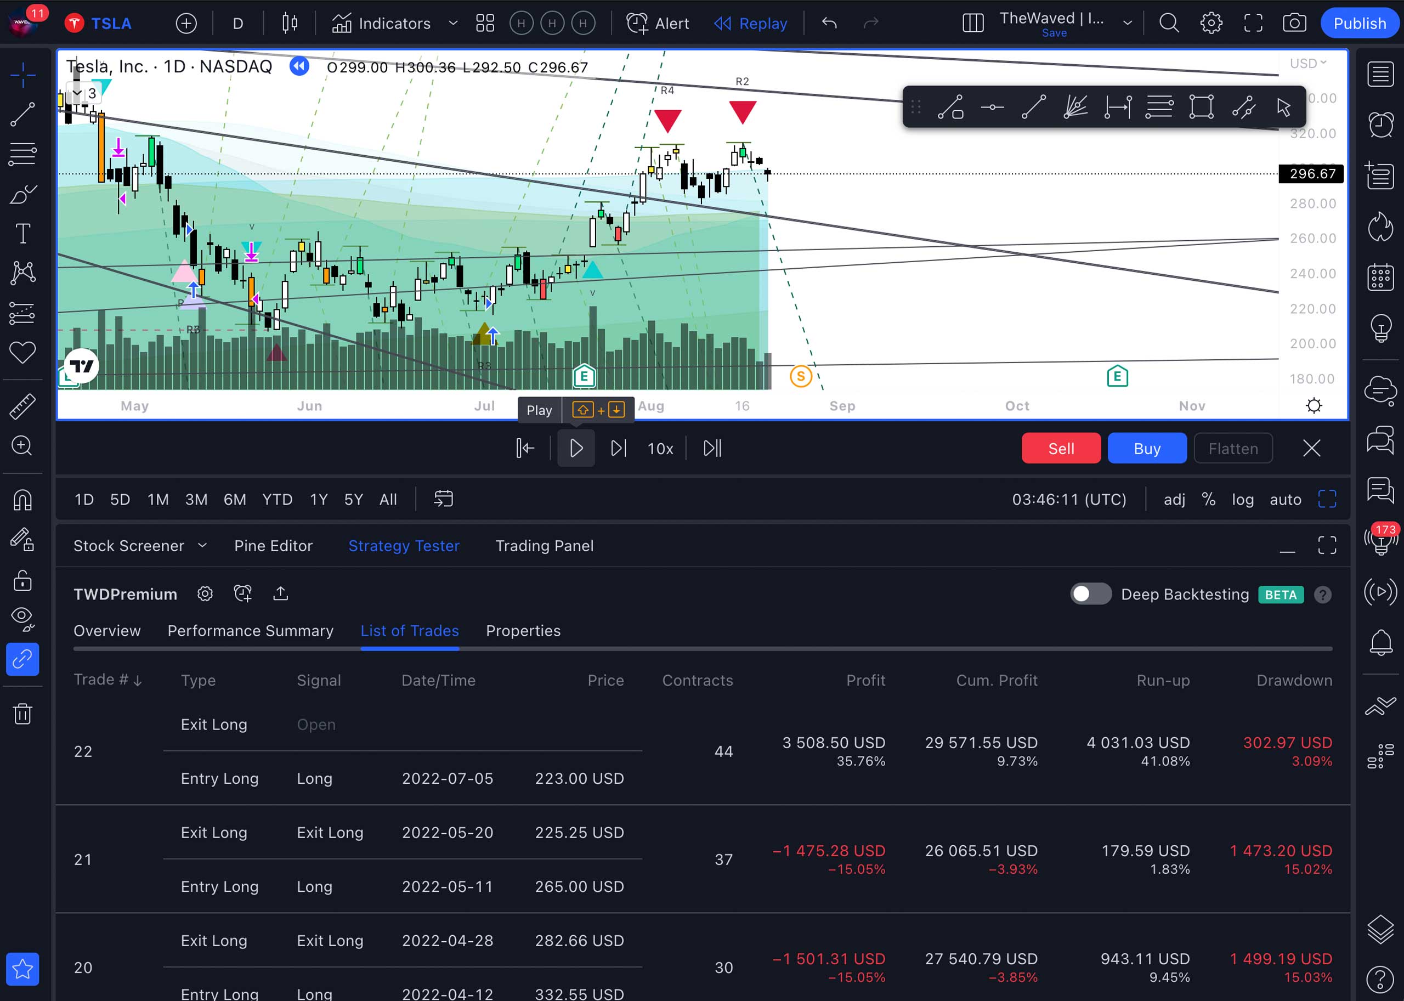The height and width of the screenshot is (1001, 1404).
Task: Select the Measure ruler tool
Action: click(x=23, y=406)
